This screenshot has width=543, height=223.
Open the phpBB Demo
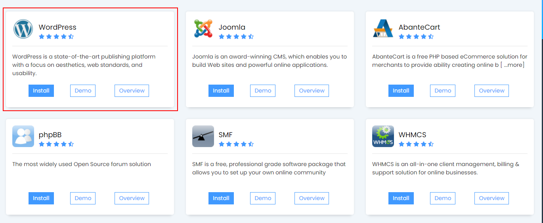[x=83, y=198]
